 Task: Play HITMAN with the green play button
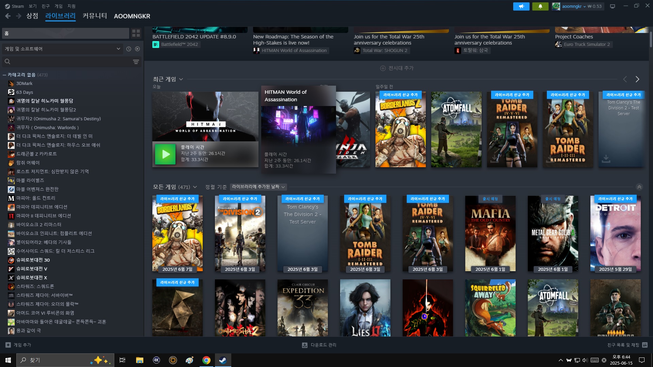(x=165, y=154)
